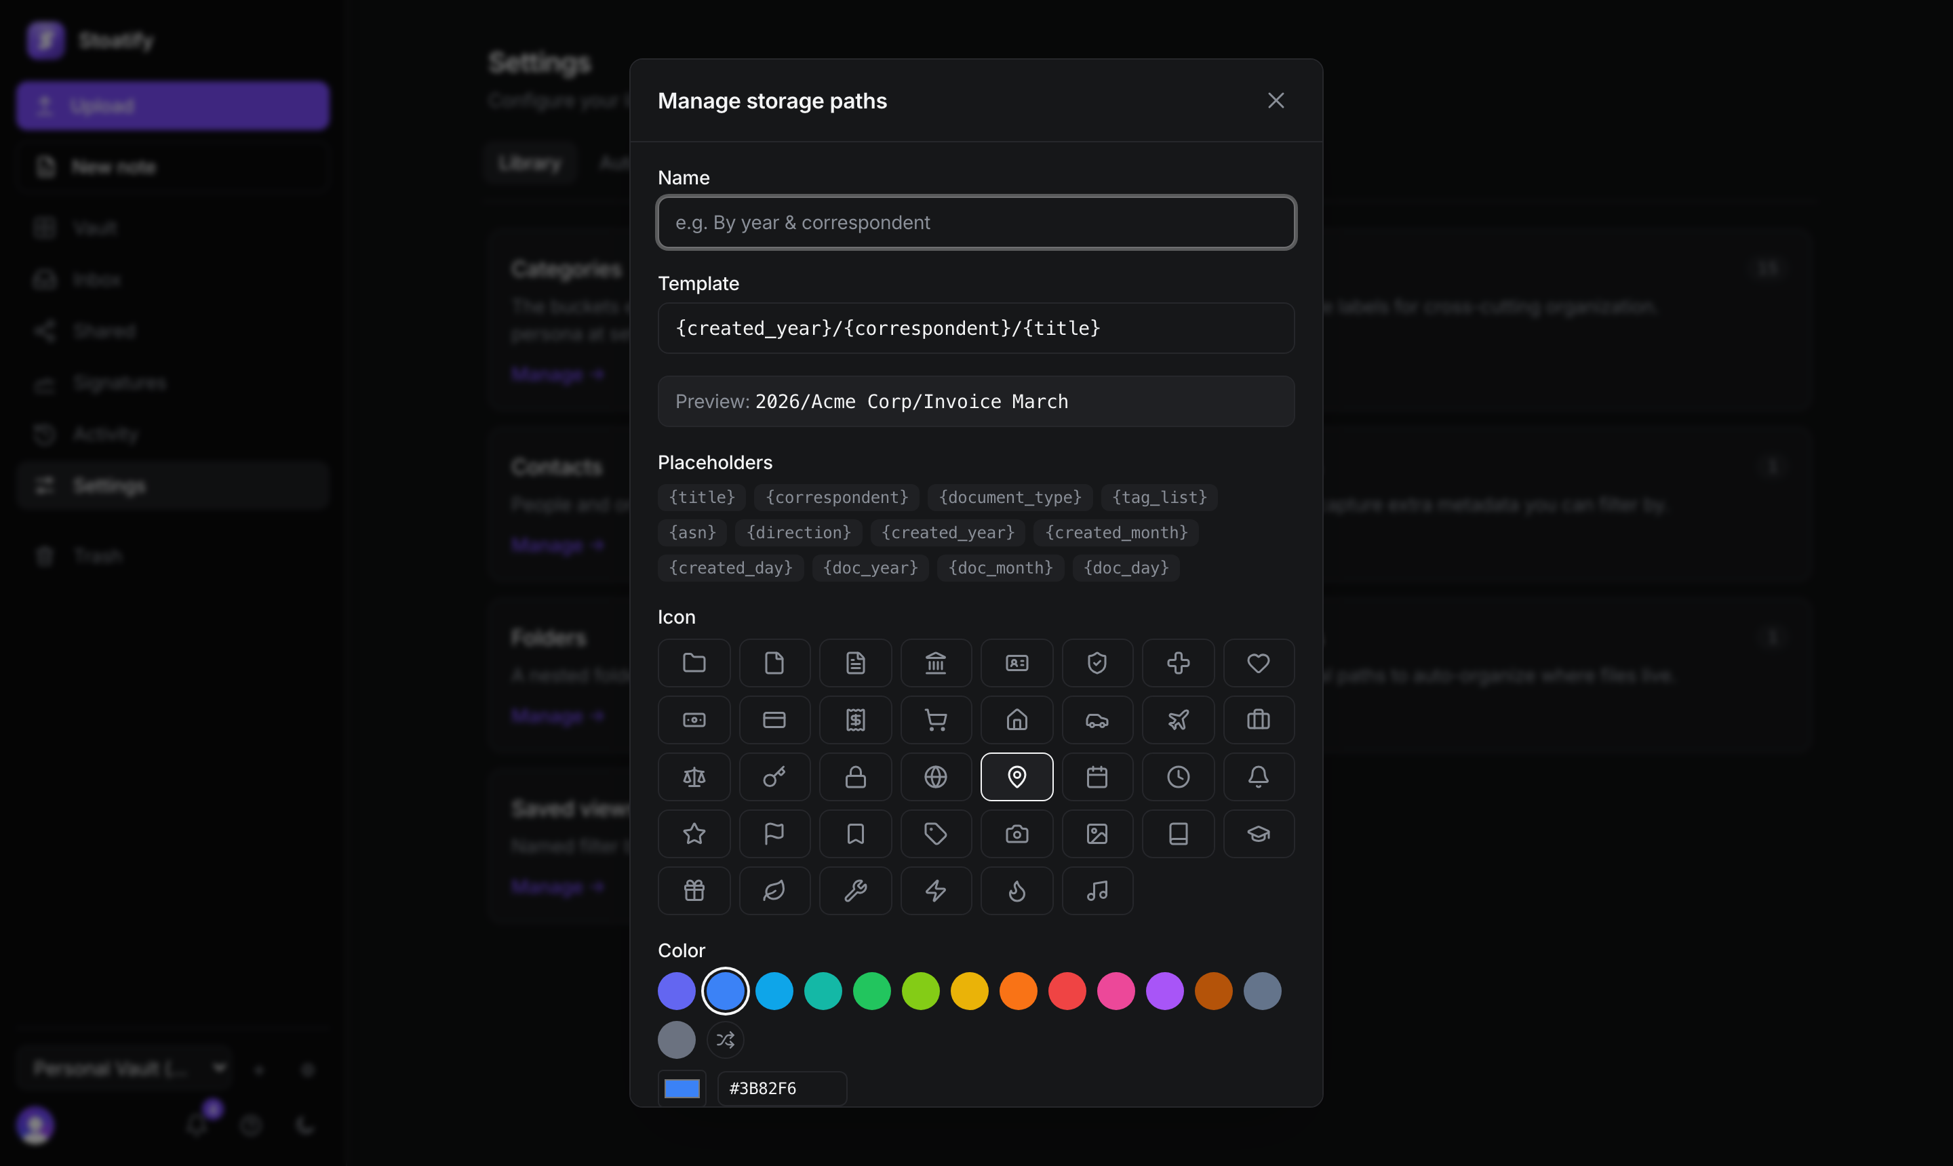Insert the {tag_list} placeholder

(x=1159, y=498)
